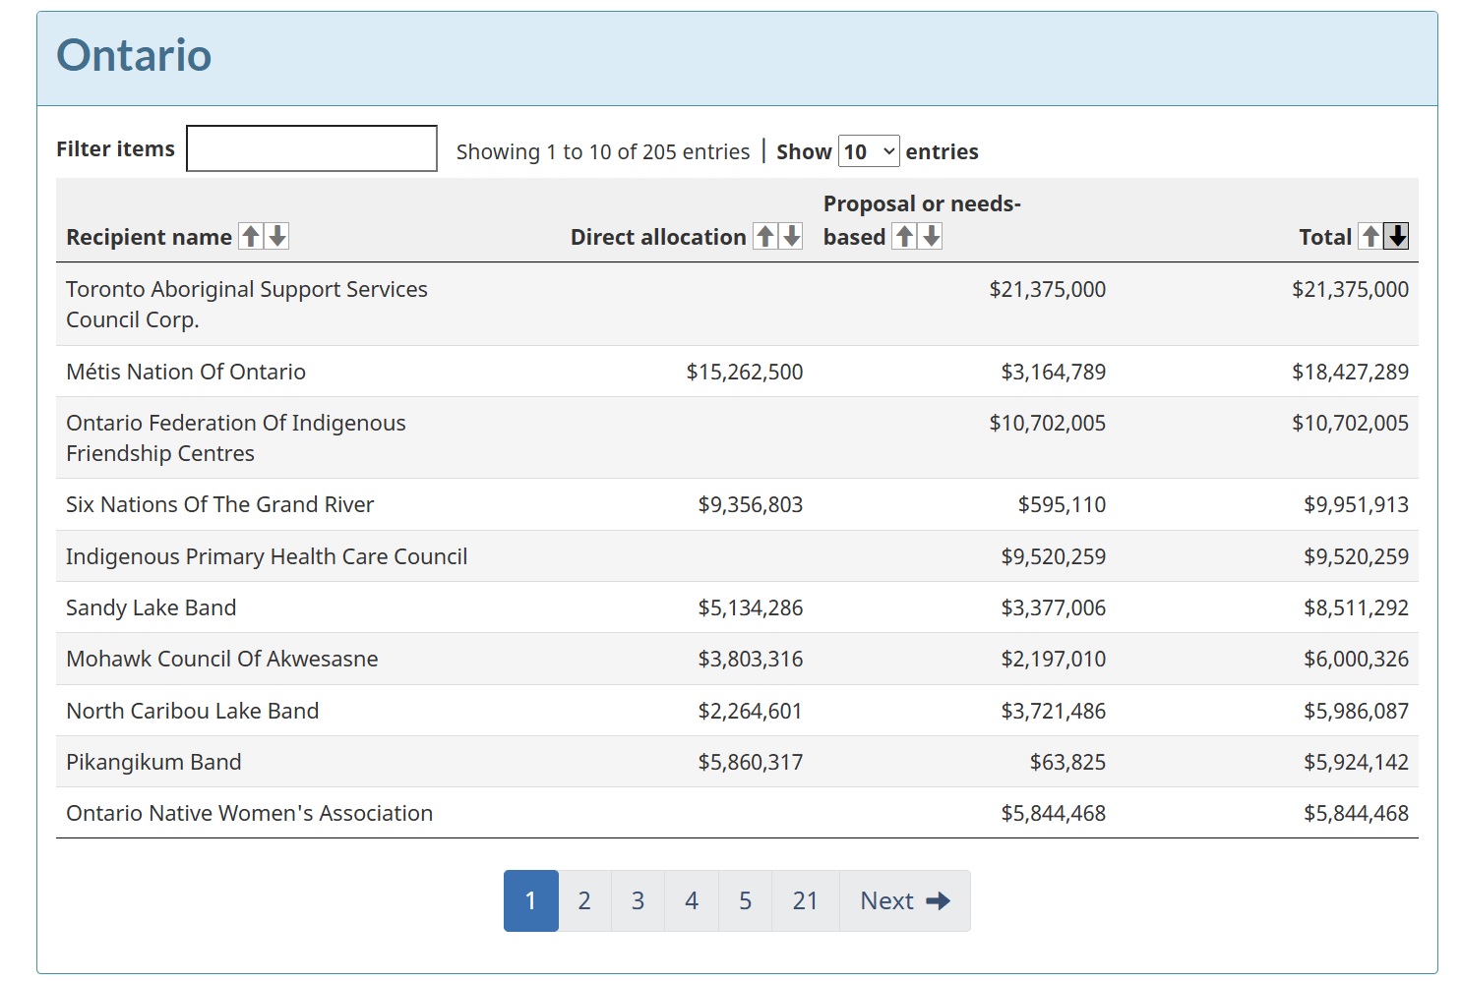Image resolution: width=1461 pixels, height=981 pixels.
Task: Click the Proposal or needs-based header text
Action: coord(922,220)
